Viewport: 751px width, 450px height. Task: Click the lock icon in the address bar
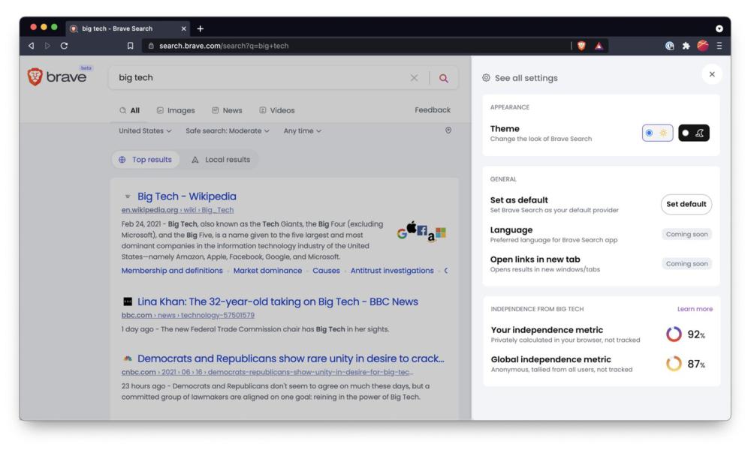(x=151, y=46)
